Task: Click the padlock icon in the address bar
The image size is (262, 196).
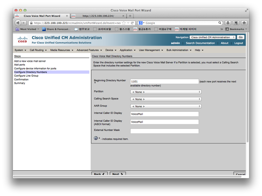Action: tap(31, 23)
